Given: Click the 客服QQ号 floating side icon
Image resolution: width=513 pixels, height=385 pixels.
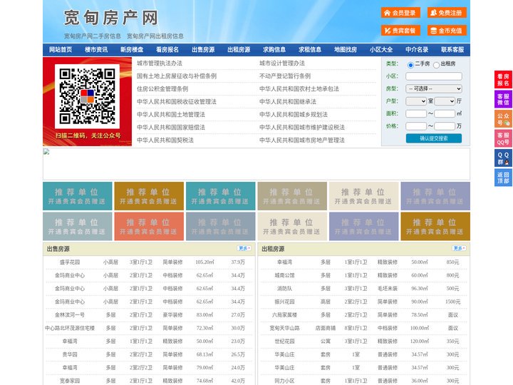Looking at the screenshot, I should (503, 138).
